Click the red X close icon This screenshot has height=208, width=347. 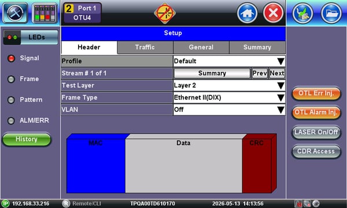273,13
